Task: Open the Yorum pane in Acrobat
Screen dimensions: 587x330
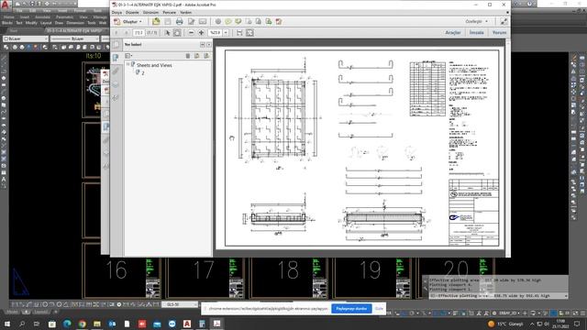Action: pos(499,33)
